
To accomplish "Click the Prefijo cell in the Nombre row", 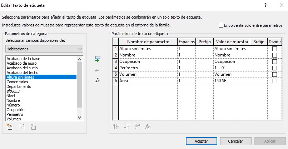I will (x=204, y=55).
